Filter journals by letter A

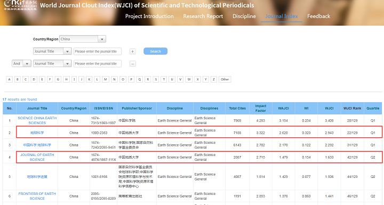coord(9,79)
